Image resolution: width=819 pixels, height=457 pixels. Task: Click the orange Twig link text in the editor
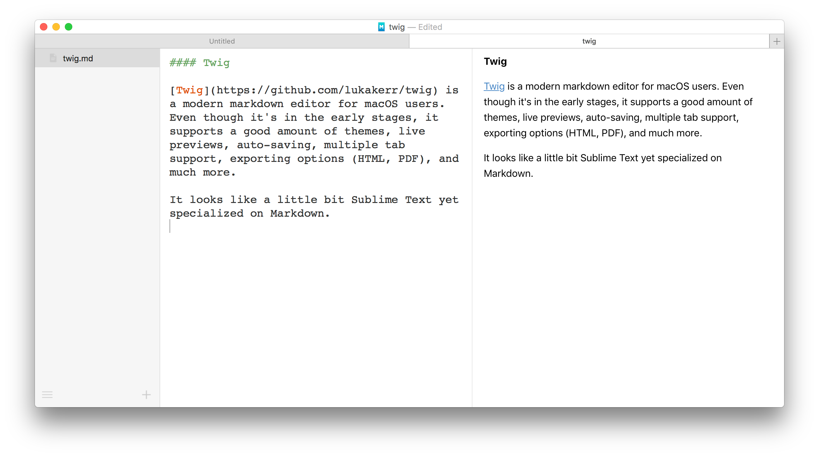click(189, 90)
